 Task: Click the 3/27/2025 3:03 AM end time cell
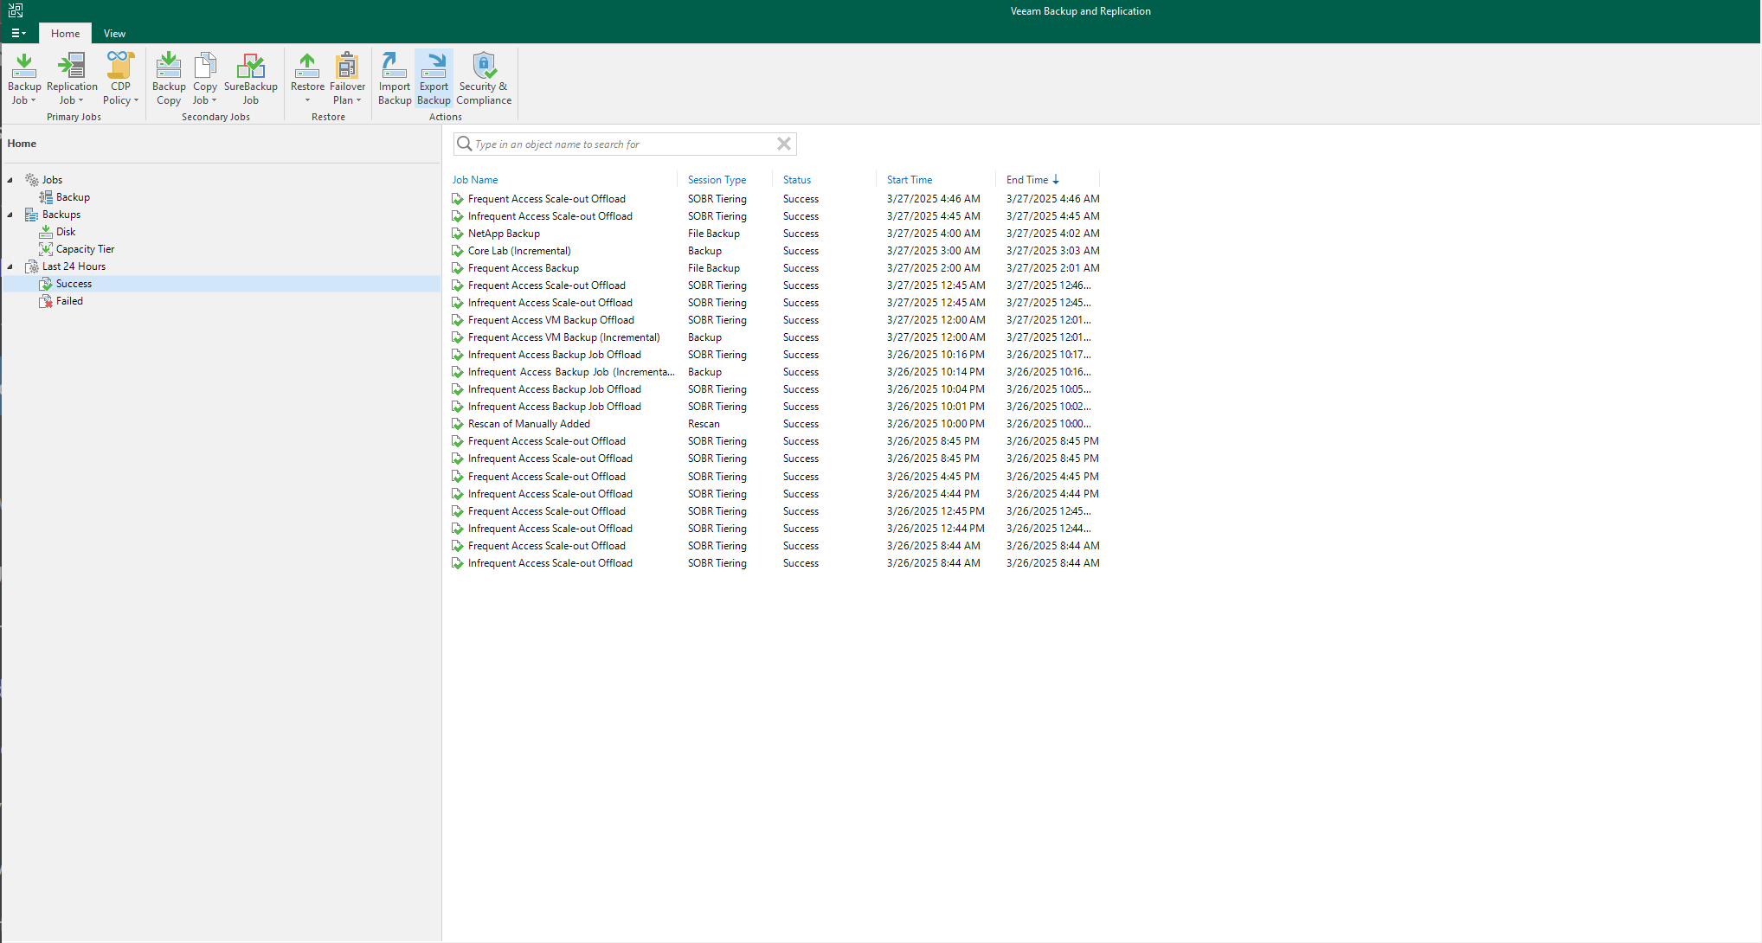[1052, 251]
